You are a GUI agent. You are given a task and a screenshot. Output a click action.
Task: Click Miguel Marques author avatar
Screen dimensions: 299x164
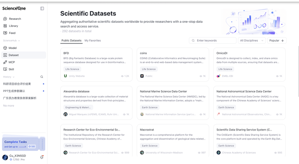click(x=66, y=114)
